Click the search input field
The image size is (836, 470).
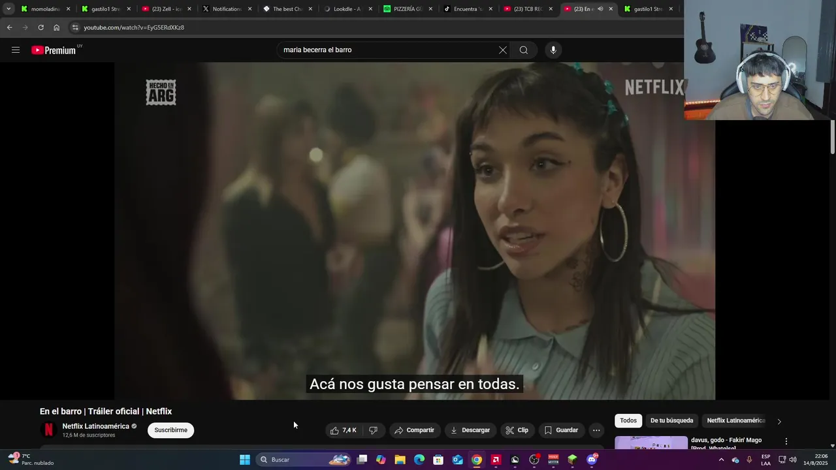tap(389, 50)
